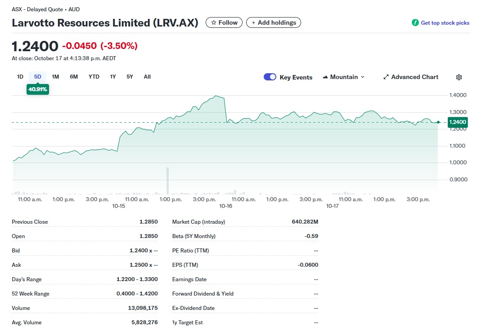Click the green top stock picks icon
The height and width of the screenshot is (336, 477).
[x=415, y=23]
